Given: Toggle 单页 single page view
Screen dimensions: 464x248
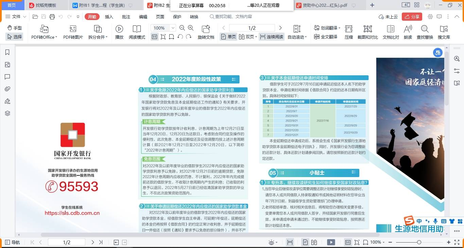Looking at the screenshot, I should [228, 37].
